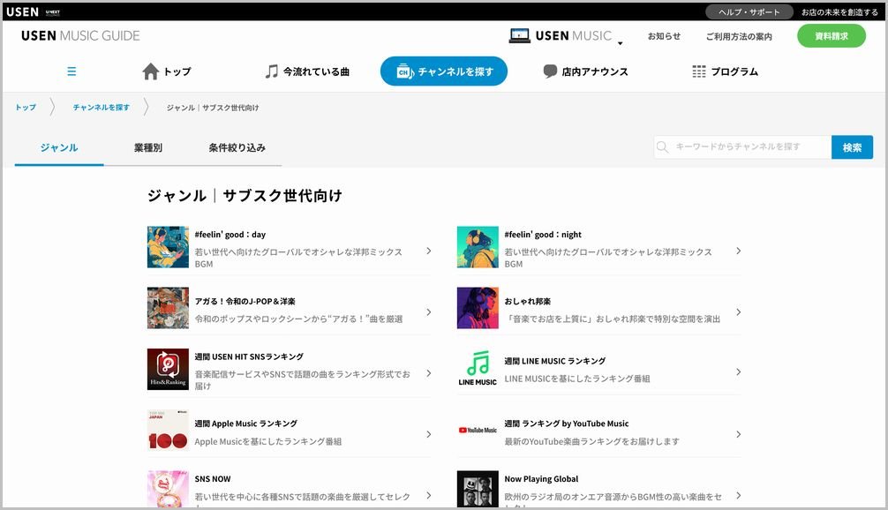The height and width of the screenshot is (510, 888).
Task: Click the blue 検索 button
Action: pos(852,147)
